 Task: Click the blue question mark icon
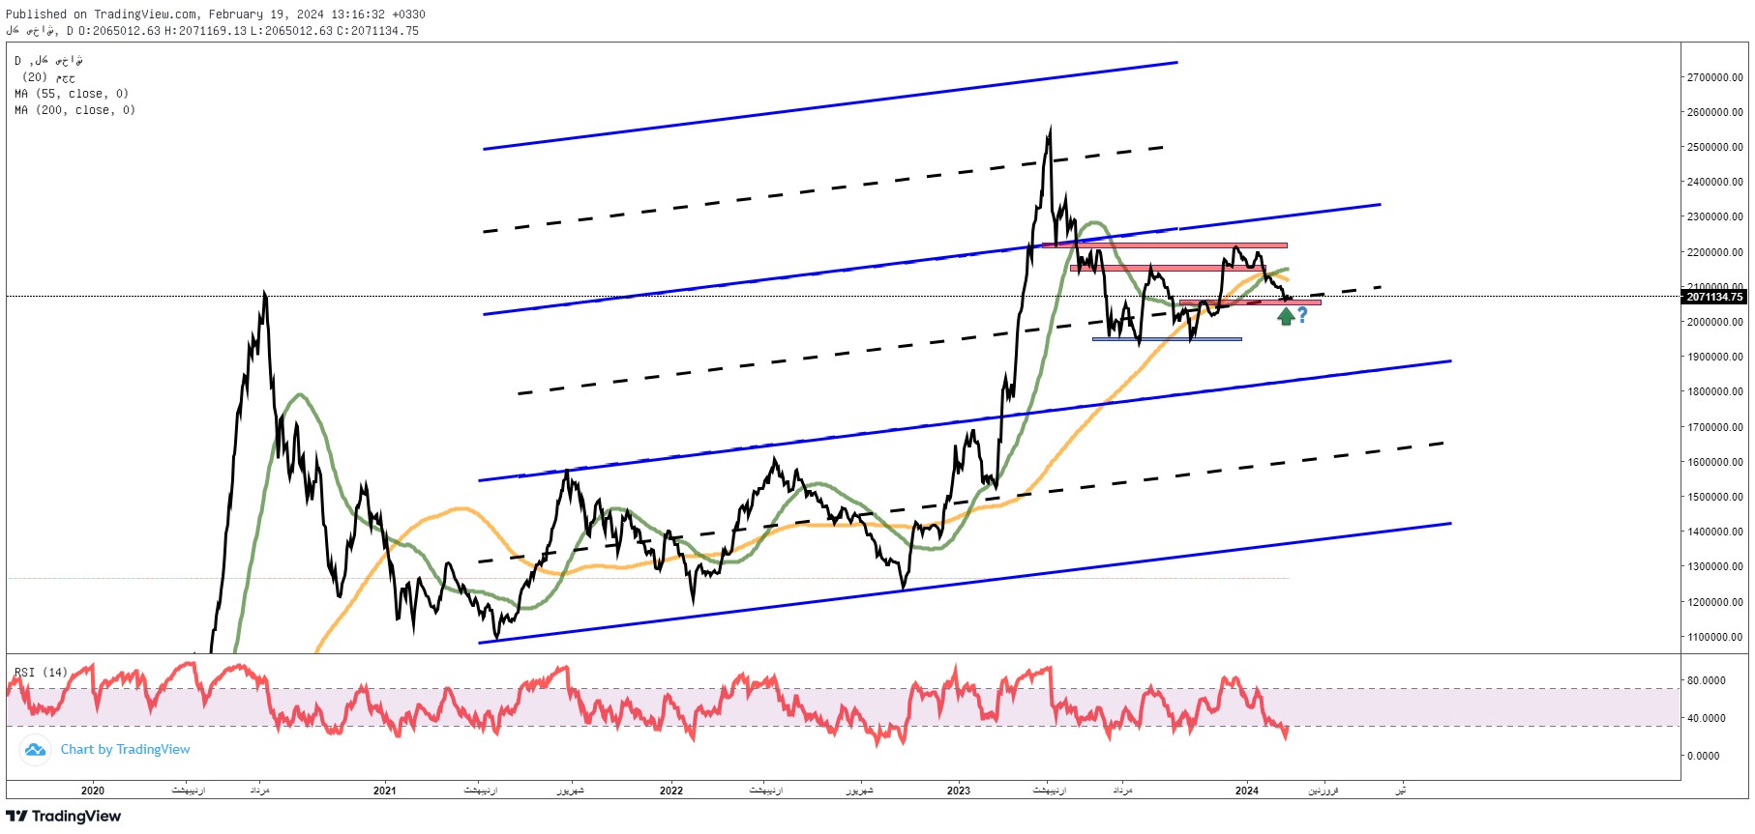click(x=1302, y=314)
